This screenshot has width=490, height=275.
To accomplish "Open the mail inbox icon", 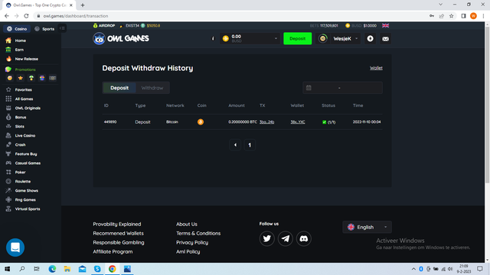I will click(385, 39).
